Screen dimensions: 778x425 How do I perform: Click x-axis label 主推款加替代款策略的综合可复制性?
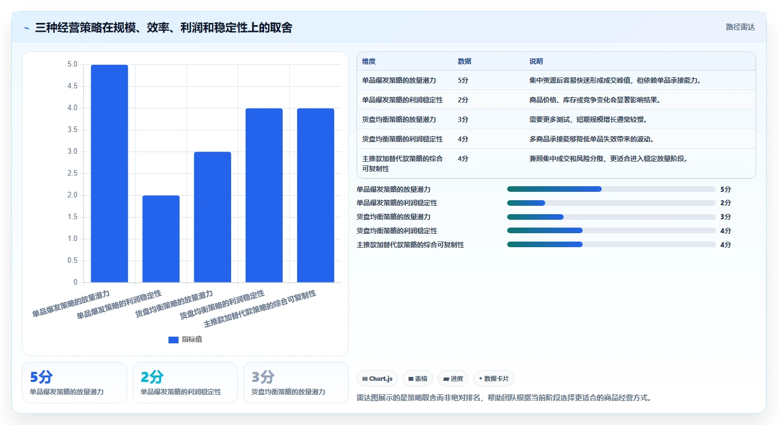coord(260,309)
